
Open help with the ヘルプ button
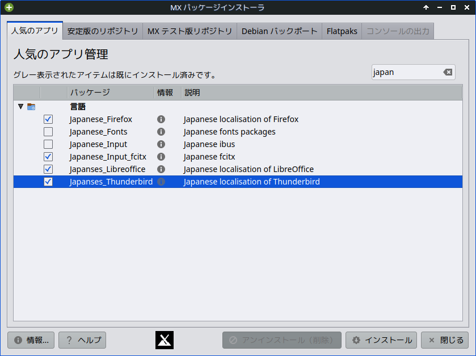tap(82, 340)
